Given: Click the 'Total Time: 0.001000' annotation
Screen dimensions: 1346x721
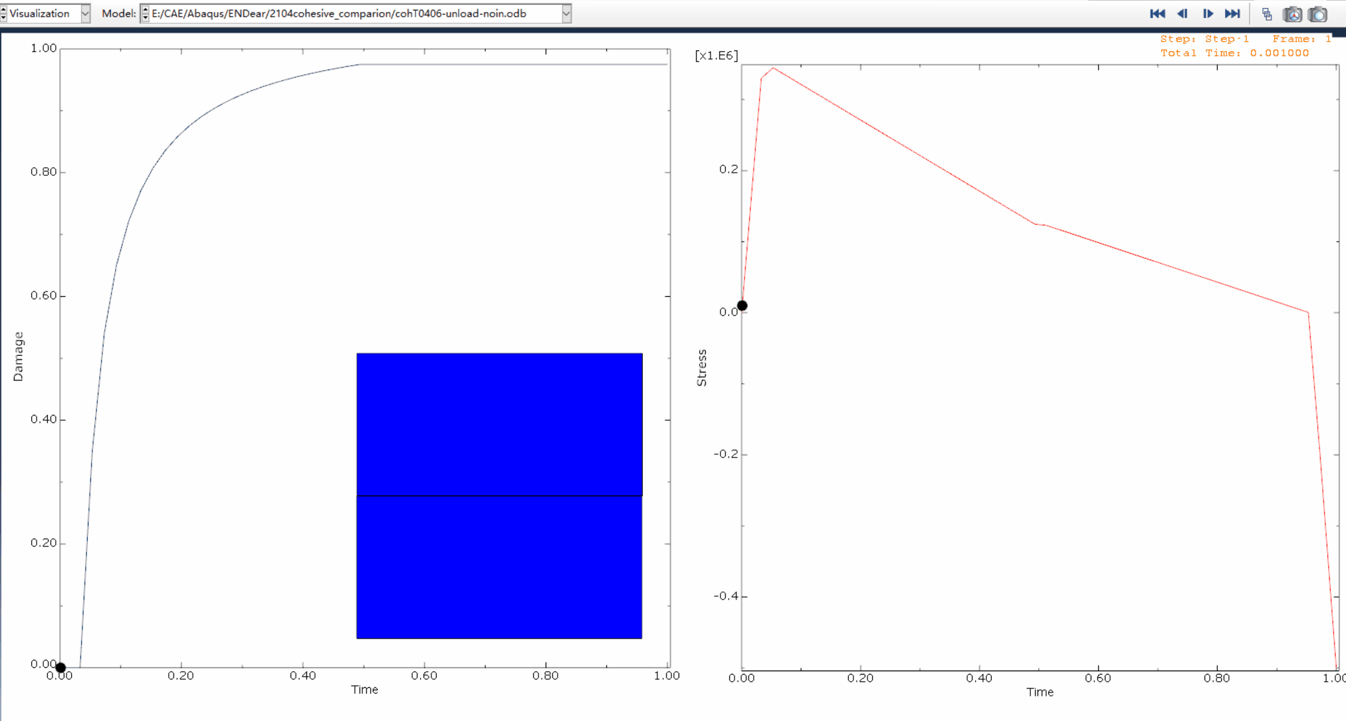Looking at the screenshot, I should (x=1234, y=53).
